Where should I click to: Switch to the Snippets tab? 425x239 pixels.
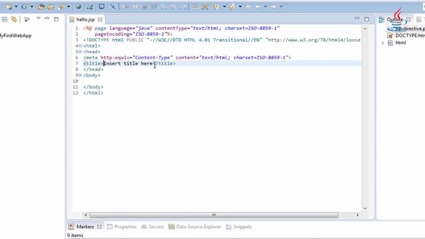point(239,227)
